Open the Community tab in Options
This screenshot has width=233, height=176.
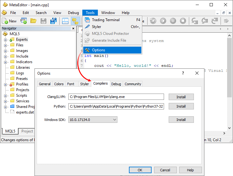(133, 84)
